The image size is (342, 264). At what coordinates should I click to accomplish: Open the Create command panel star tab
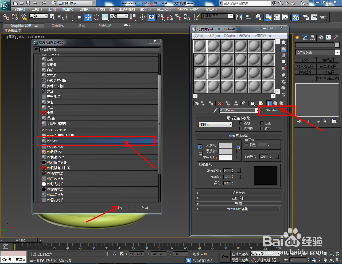pos(297,37)
